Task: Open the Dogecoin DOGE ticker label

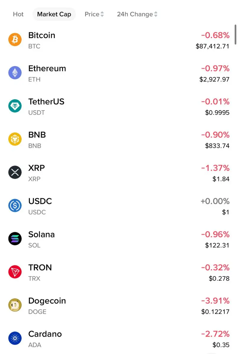Action: tap(37, 312)
